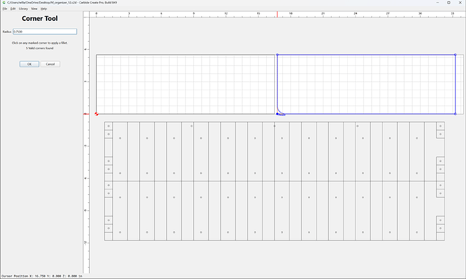Maximize the Carbide Create window
Viewport: 466px width, 279px height.
coord(448,3)
